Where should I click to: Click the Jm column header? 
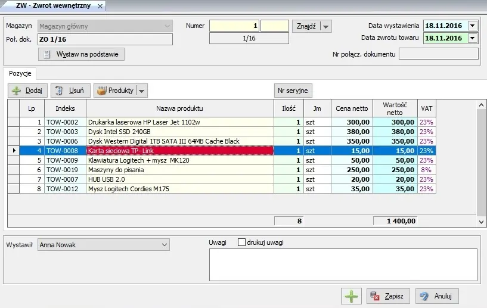pyautogui.click(x=317, y=108)
